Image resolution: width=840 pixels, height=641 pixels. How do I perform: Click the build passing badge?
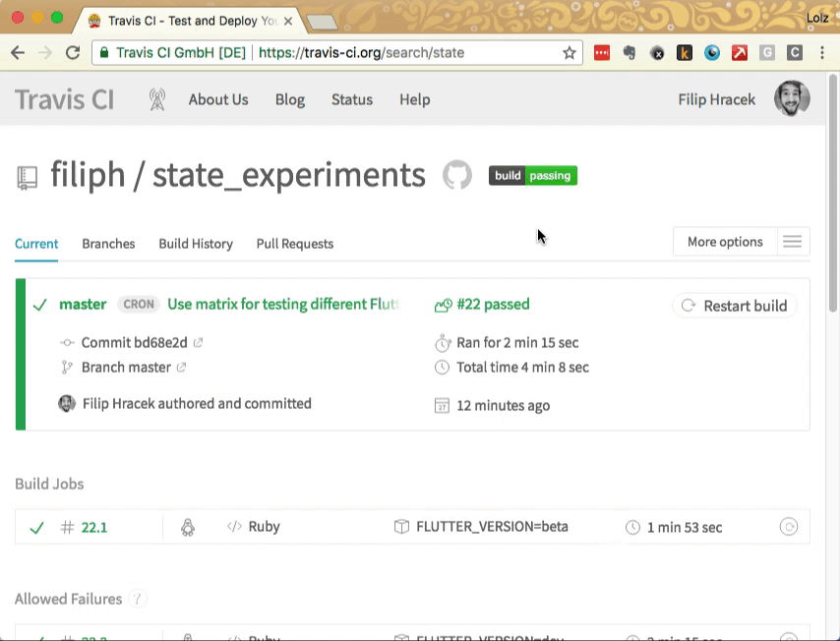point(533,176)
